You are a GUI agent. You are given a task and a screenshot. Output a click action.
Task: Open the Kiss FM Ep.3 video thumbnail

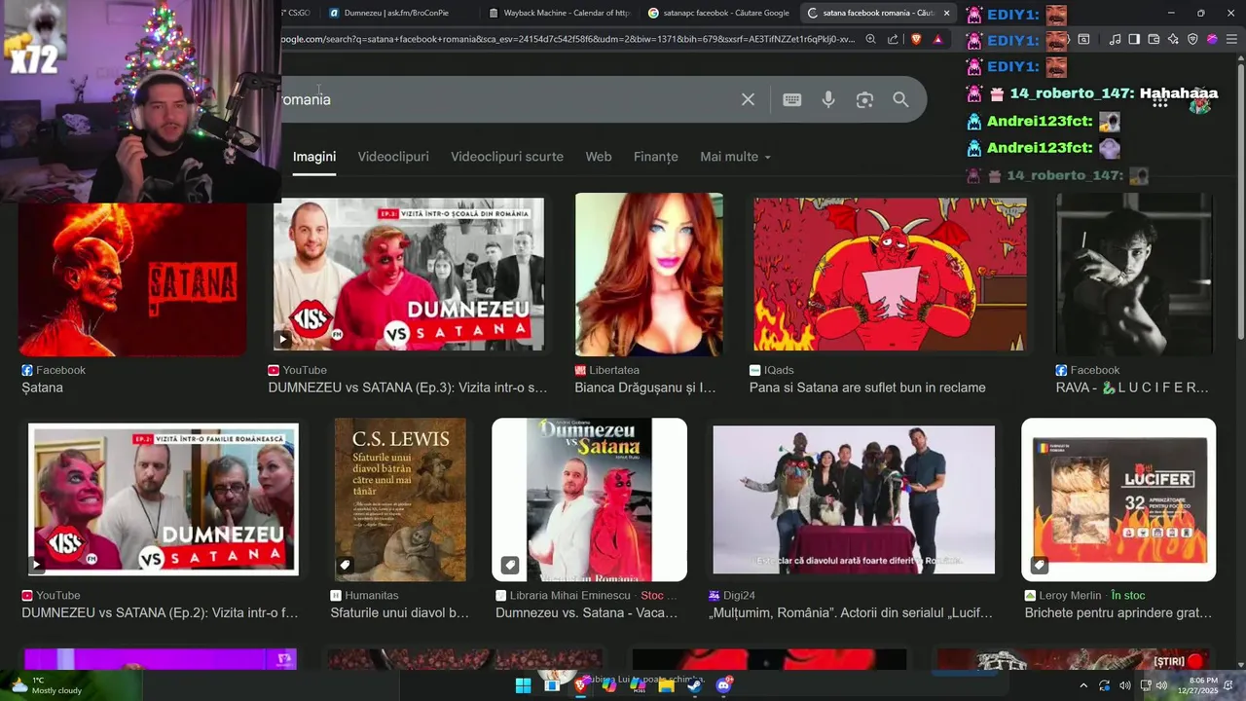click(409, 275)
